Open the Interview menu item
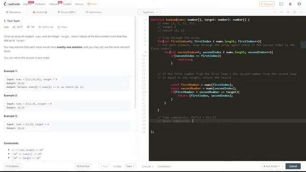Image resolution: width=306 pixels, height=172 pixels. [x=54, y=4]
